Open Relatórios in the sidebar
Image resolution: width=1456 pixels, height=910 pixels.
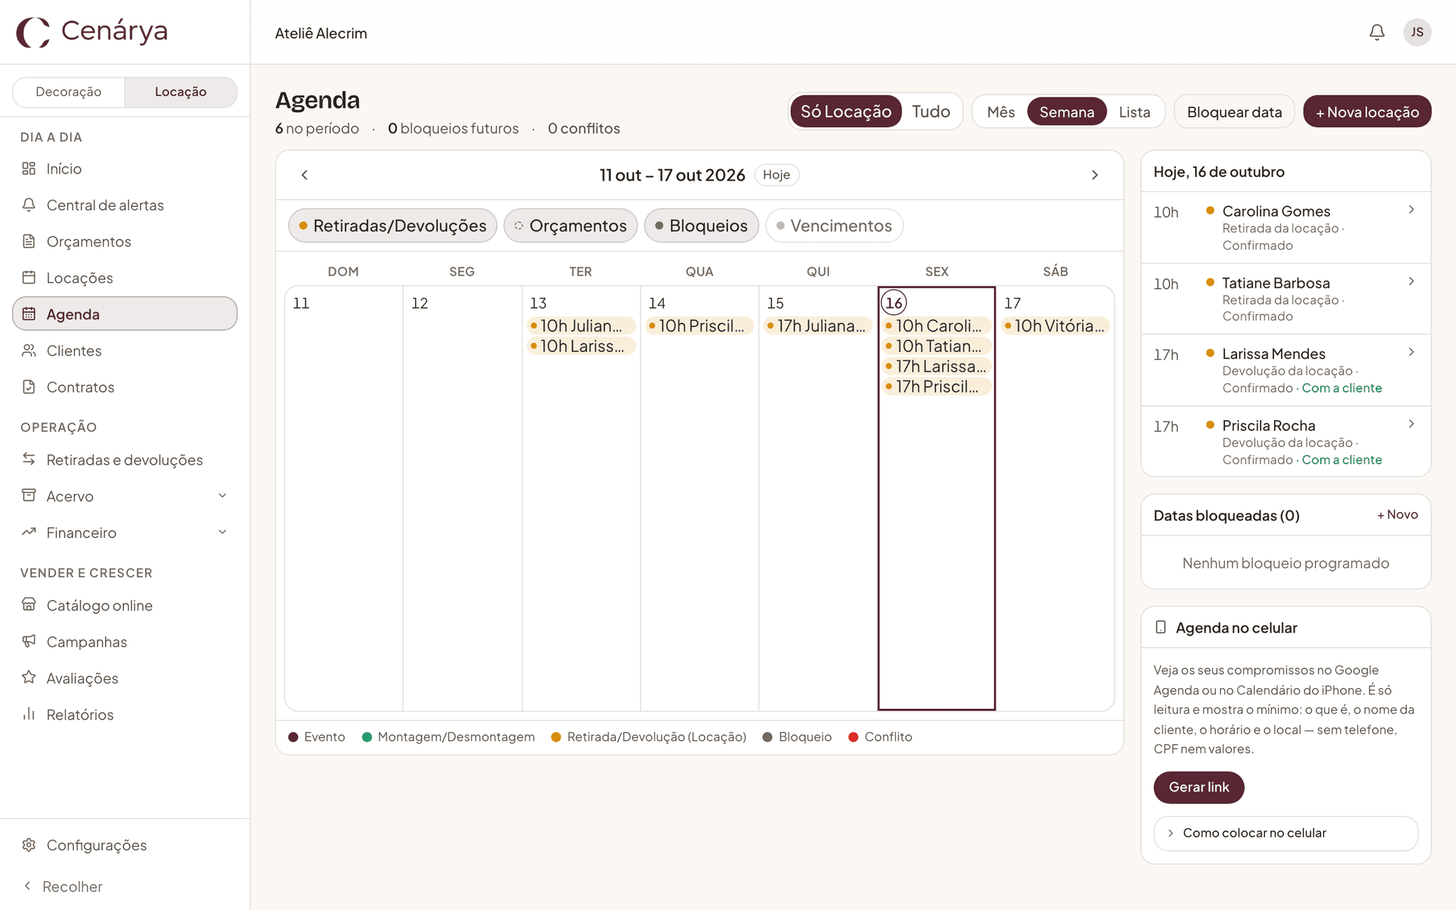tap(124, 714)
